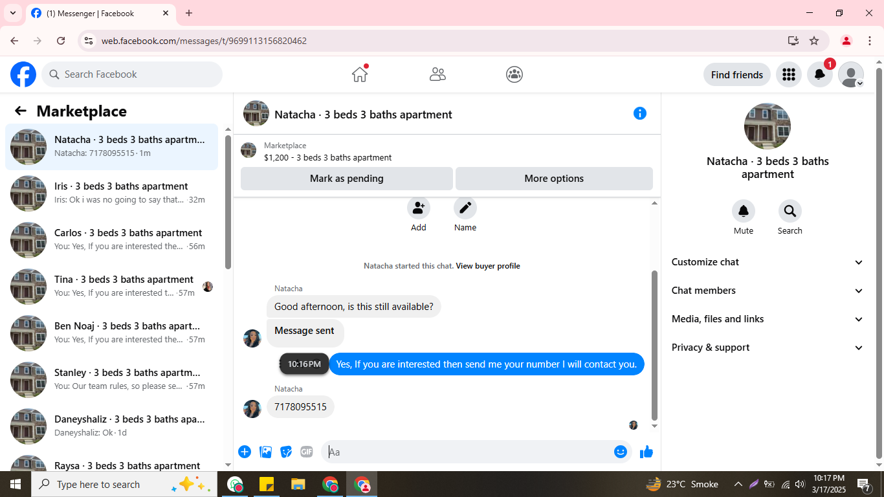Screen dimensions: 884x497
Task: Open Tina's conversation in the chat list
Action: pyautogui.click(x=112, y=287)
